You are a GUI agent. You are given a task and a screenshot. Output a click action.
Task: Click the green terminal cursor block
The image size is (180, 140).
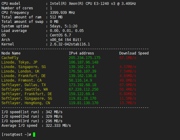pyautogui.click(x=34, y=135)
